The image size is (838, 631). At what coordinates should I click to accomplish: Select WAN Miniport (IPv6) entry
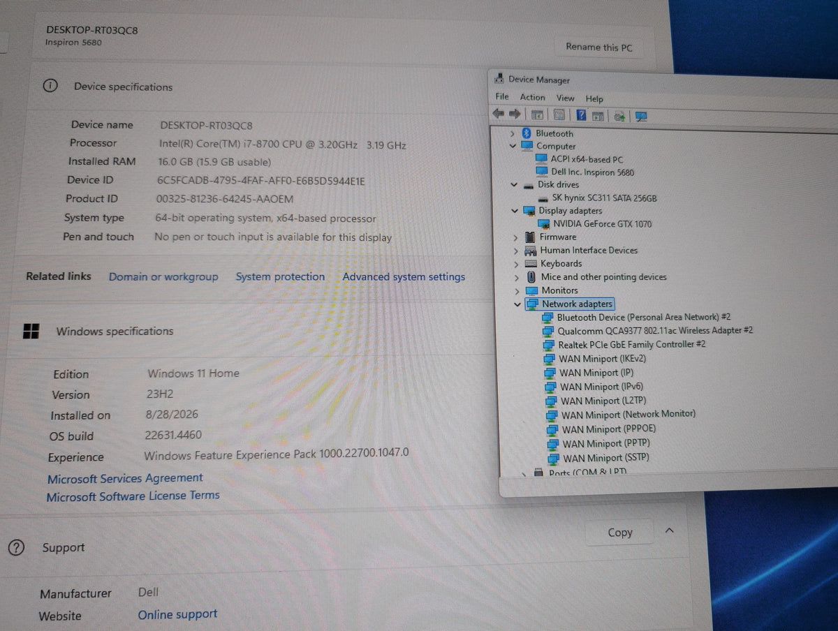(601, 387)
